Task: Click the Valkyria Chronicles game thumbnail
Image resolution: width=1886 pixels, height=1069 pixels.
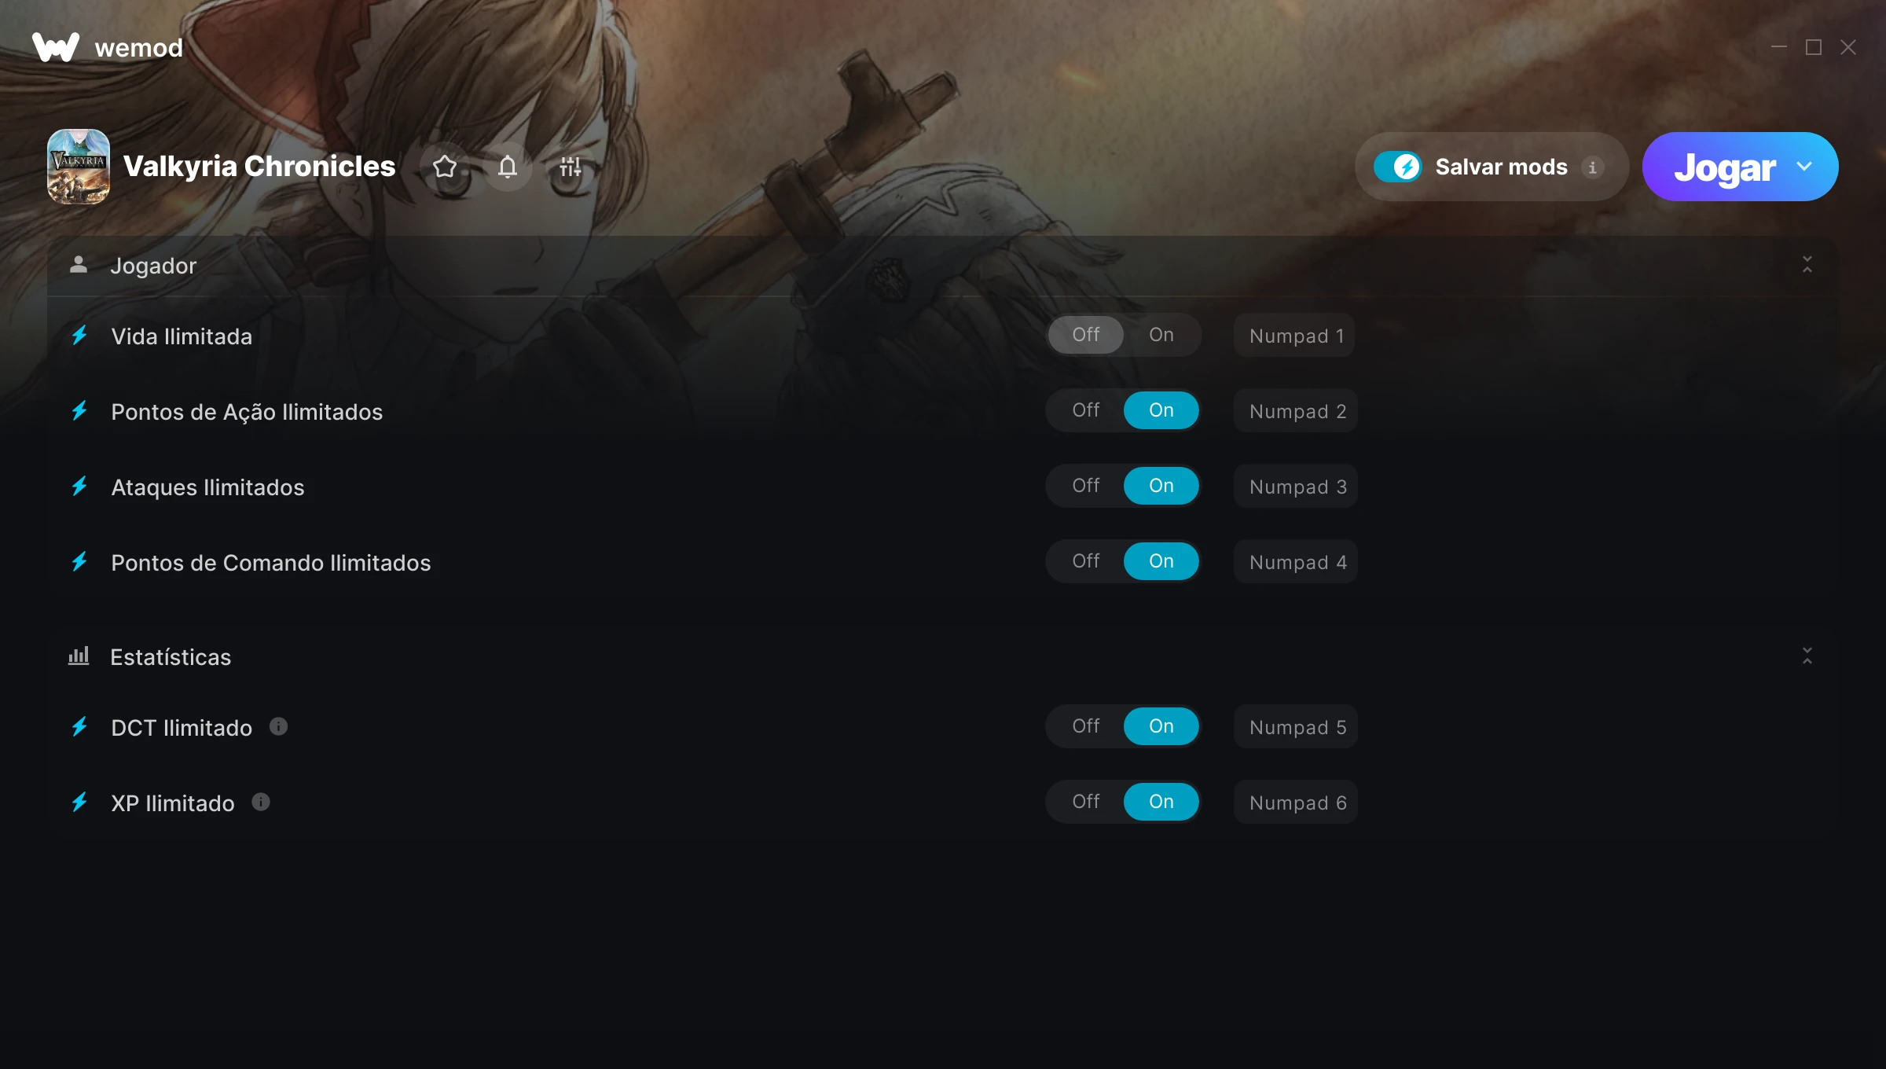Action: point(79,167)
